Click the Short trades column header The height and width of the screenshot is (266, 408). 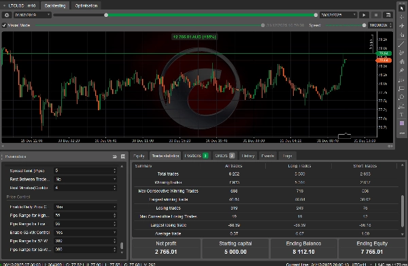(x=364, y=166)
